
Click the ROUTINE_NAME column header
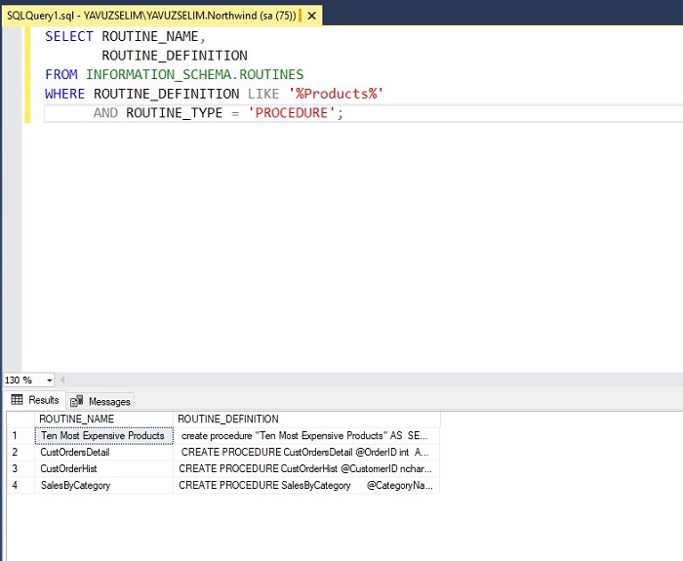click(x=103, y=419)
